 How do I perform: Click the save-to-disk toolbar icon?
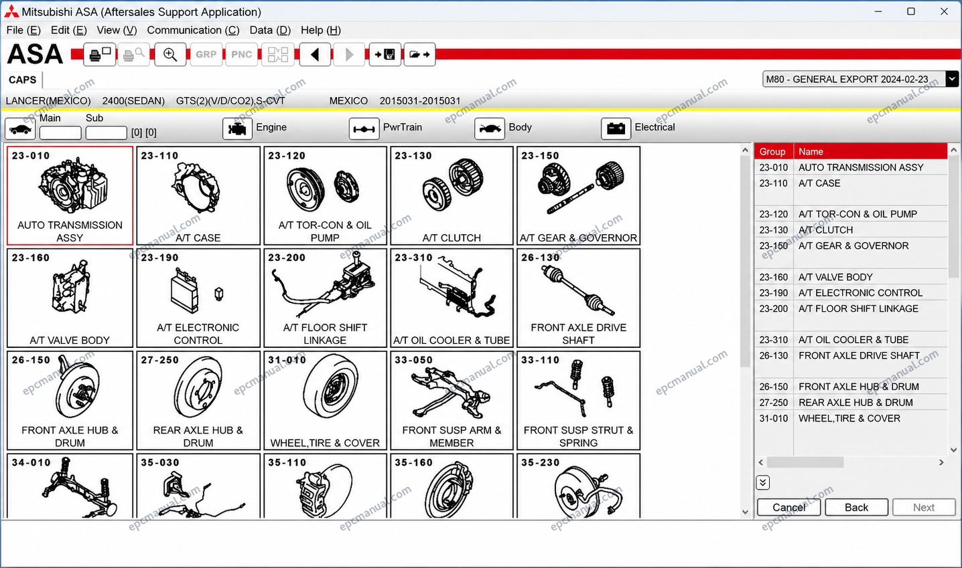pyautogui.click(x=385, y=54)
